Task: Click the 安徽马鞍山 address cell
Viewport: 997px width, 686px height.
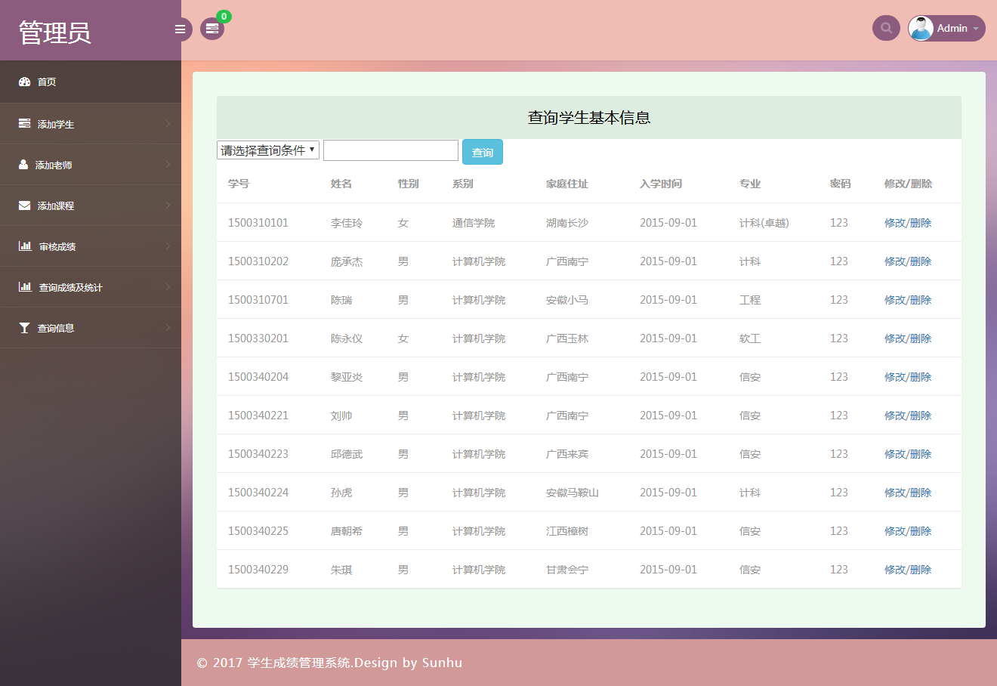Action: [573, 493]
